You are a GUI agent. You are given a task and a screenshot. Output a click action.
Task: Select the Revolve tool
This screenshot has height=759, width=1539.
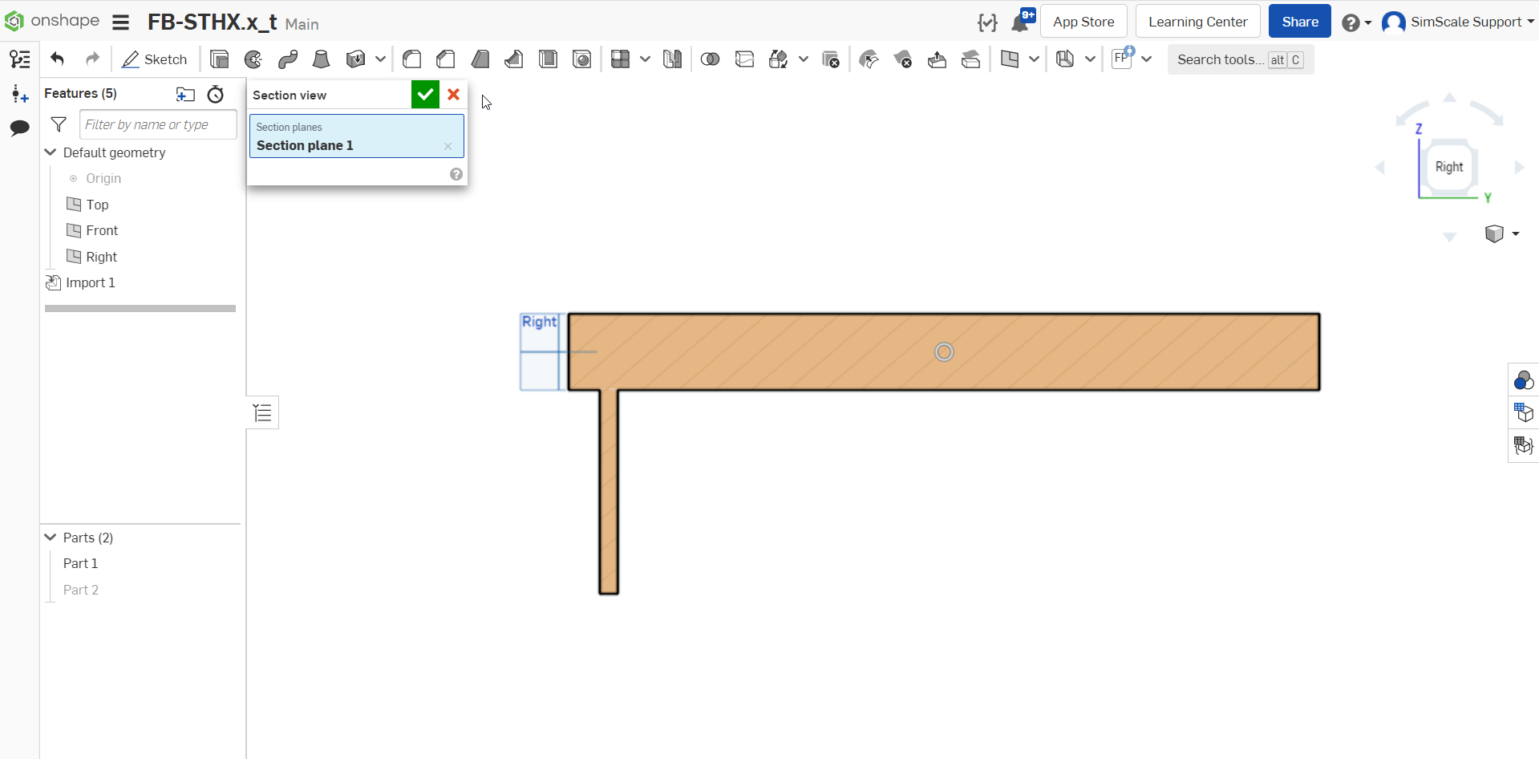pos(253,59)
